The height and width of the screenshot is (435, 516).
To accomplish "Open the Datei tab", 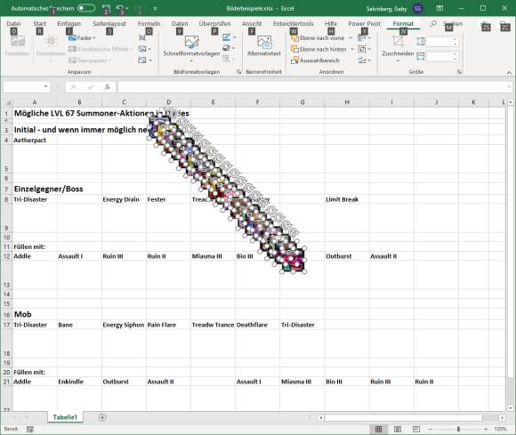I will tap(13, 24).
